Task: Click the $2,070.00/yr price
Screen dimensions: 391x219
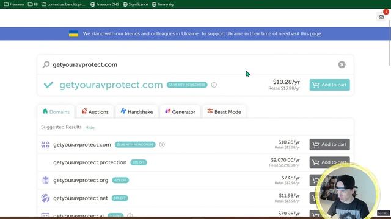Action: point(285,160)
